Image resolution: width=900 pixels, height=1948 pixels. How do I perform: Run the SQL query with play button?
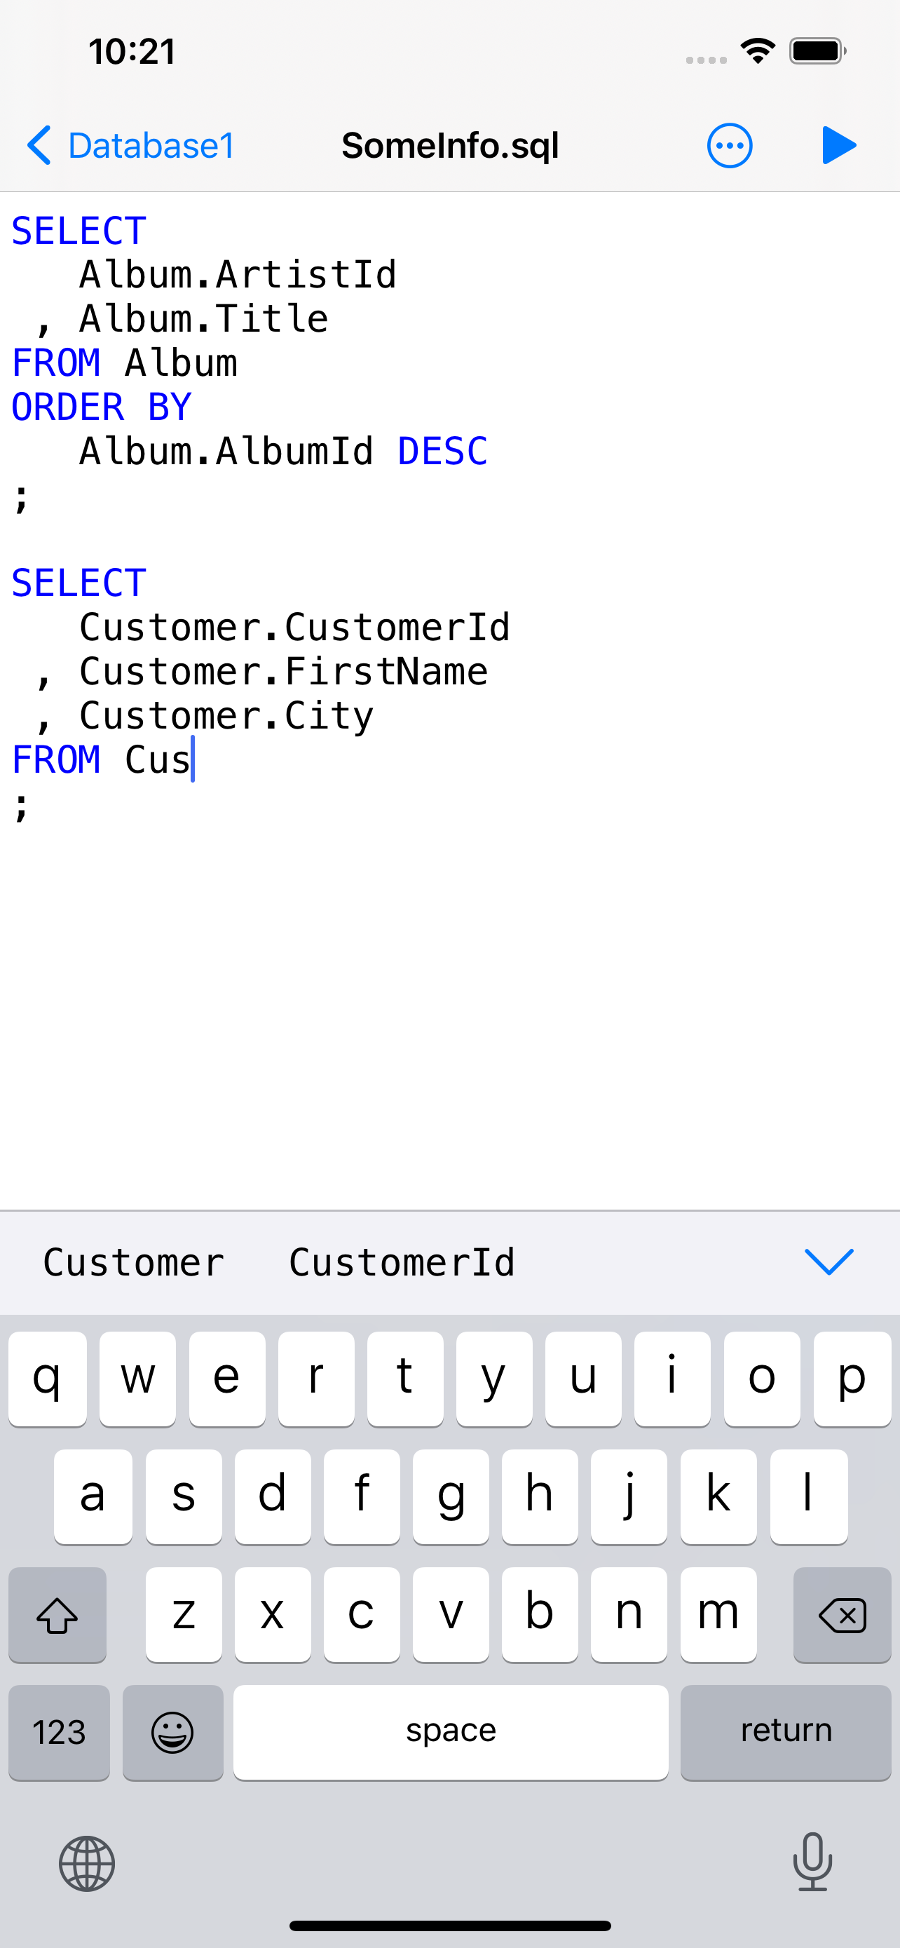[839, 145]
